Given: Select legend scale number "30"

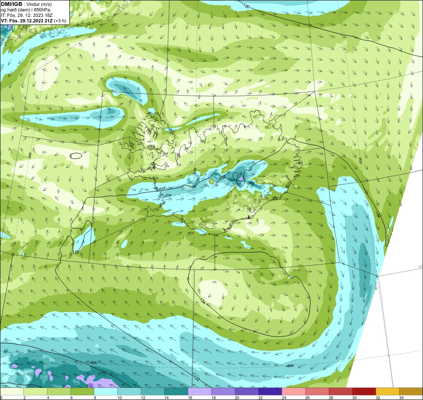Looking at the screenshot, I should pyautogui.click(x=354, y=397).
